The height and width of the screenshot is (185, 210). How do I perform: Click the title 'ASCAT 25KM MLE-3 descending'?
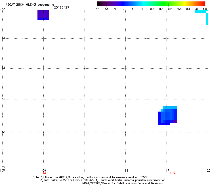click(x=30, y=5)
